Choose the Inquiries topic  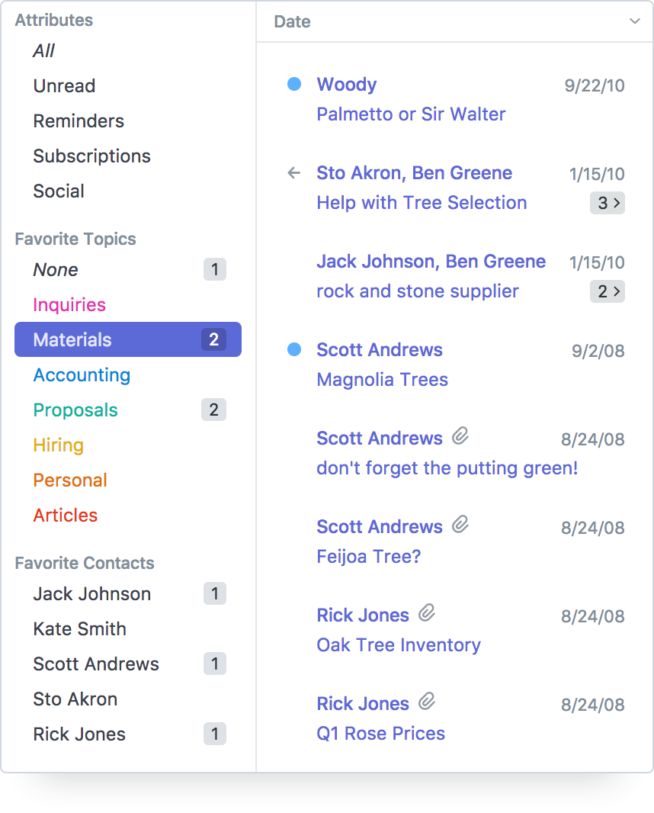pos(69,305)
